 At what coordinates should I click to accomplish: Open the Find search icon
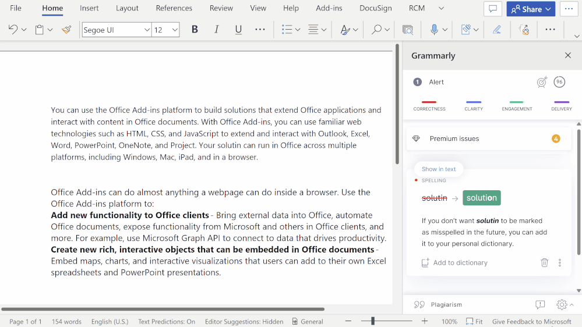(x=376, y=30)
